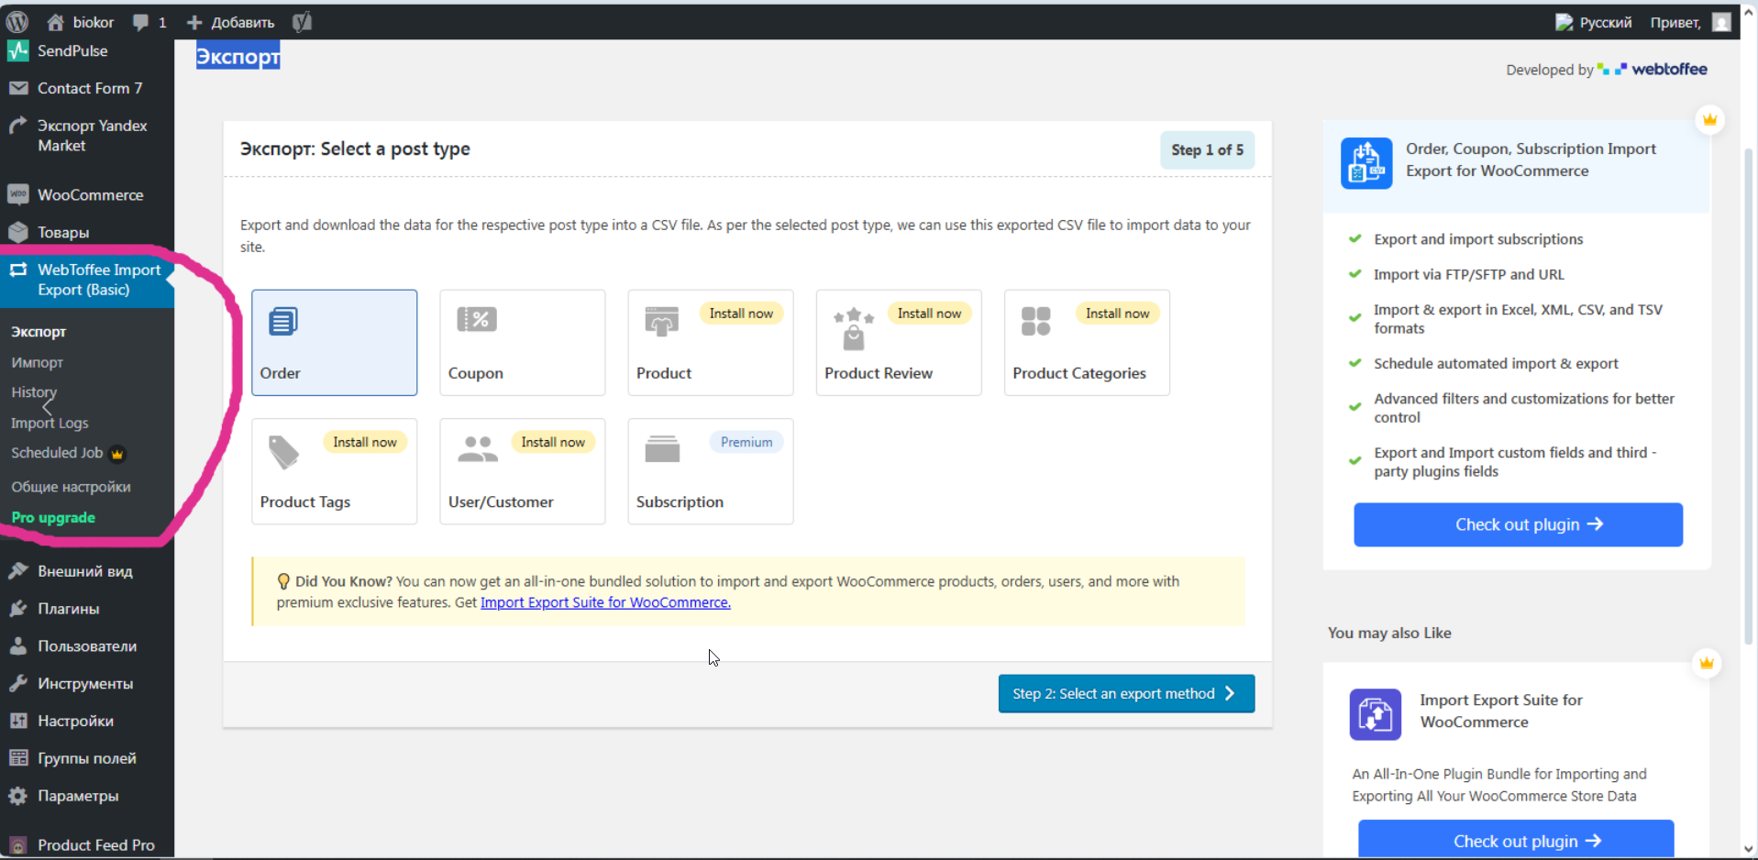The height and width of the screenshot is (860, 1758).
Task: Go to Step 2: Select an export method
Action: click(1126, 694)
